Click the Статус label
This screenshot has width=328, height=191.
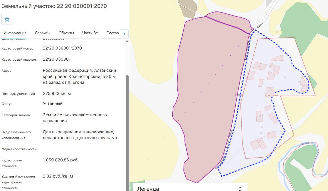click(x=7, y=104)
